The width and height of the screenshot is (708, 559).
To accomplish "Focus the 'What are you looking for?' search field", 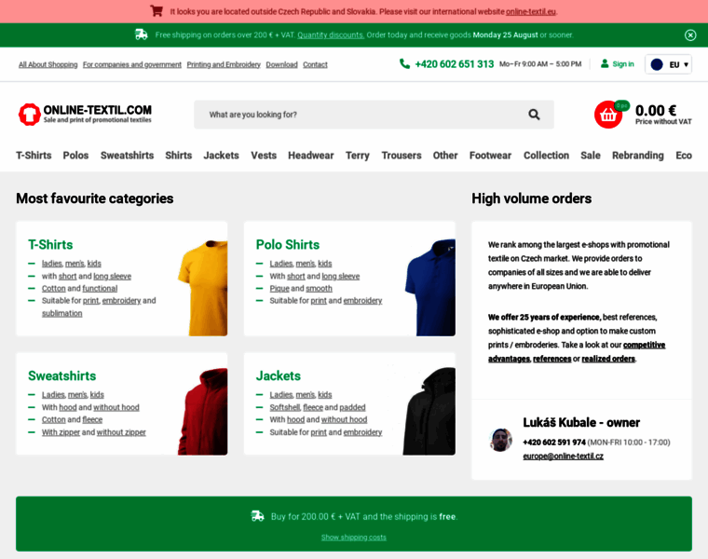I will pos(374,115).
